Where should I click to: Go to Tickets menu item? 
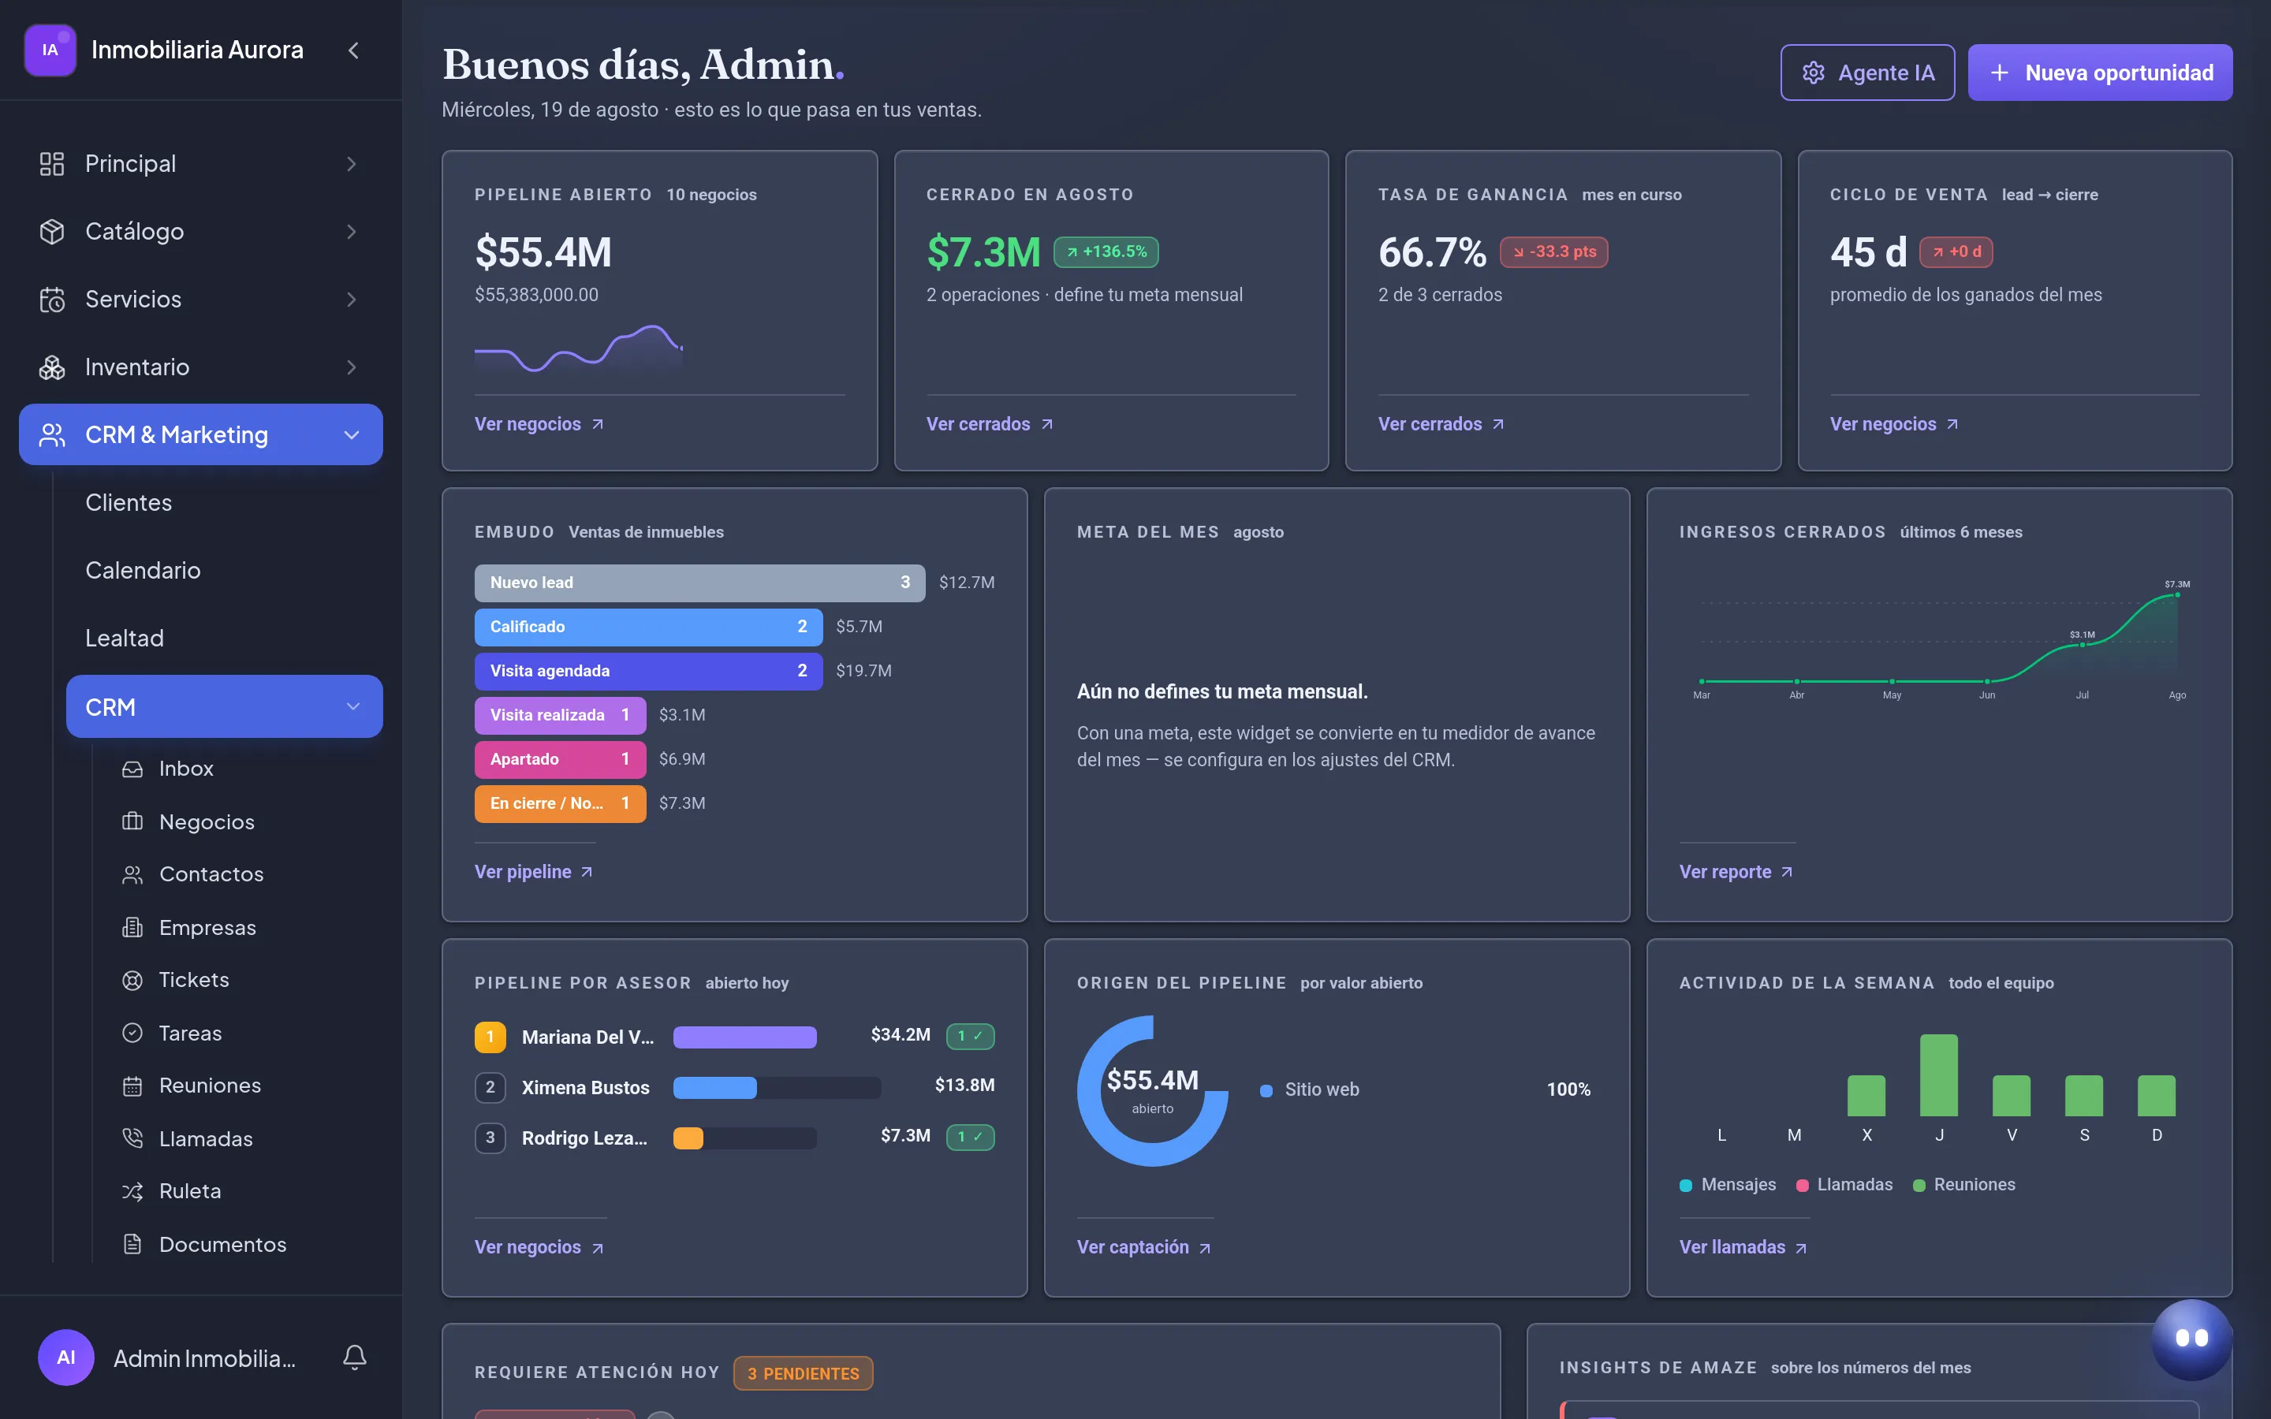[x=194, y=980]
